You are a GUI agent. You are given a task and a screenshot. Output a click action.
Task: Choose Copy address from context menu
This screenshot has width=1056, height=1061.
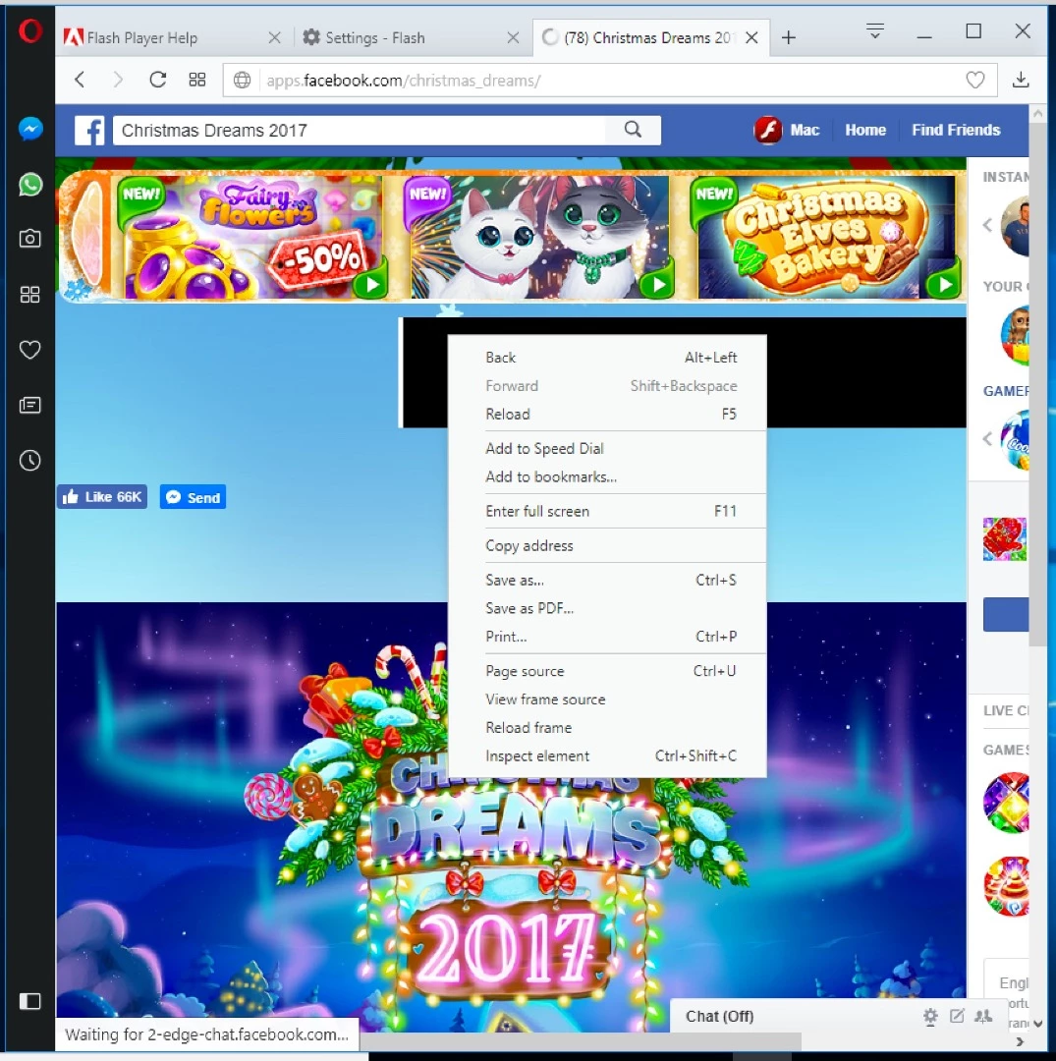click(607, 546)
